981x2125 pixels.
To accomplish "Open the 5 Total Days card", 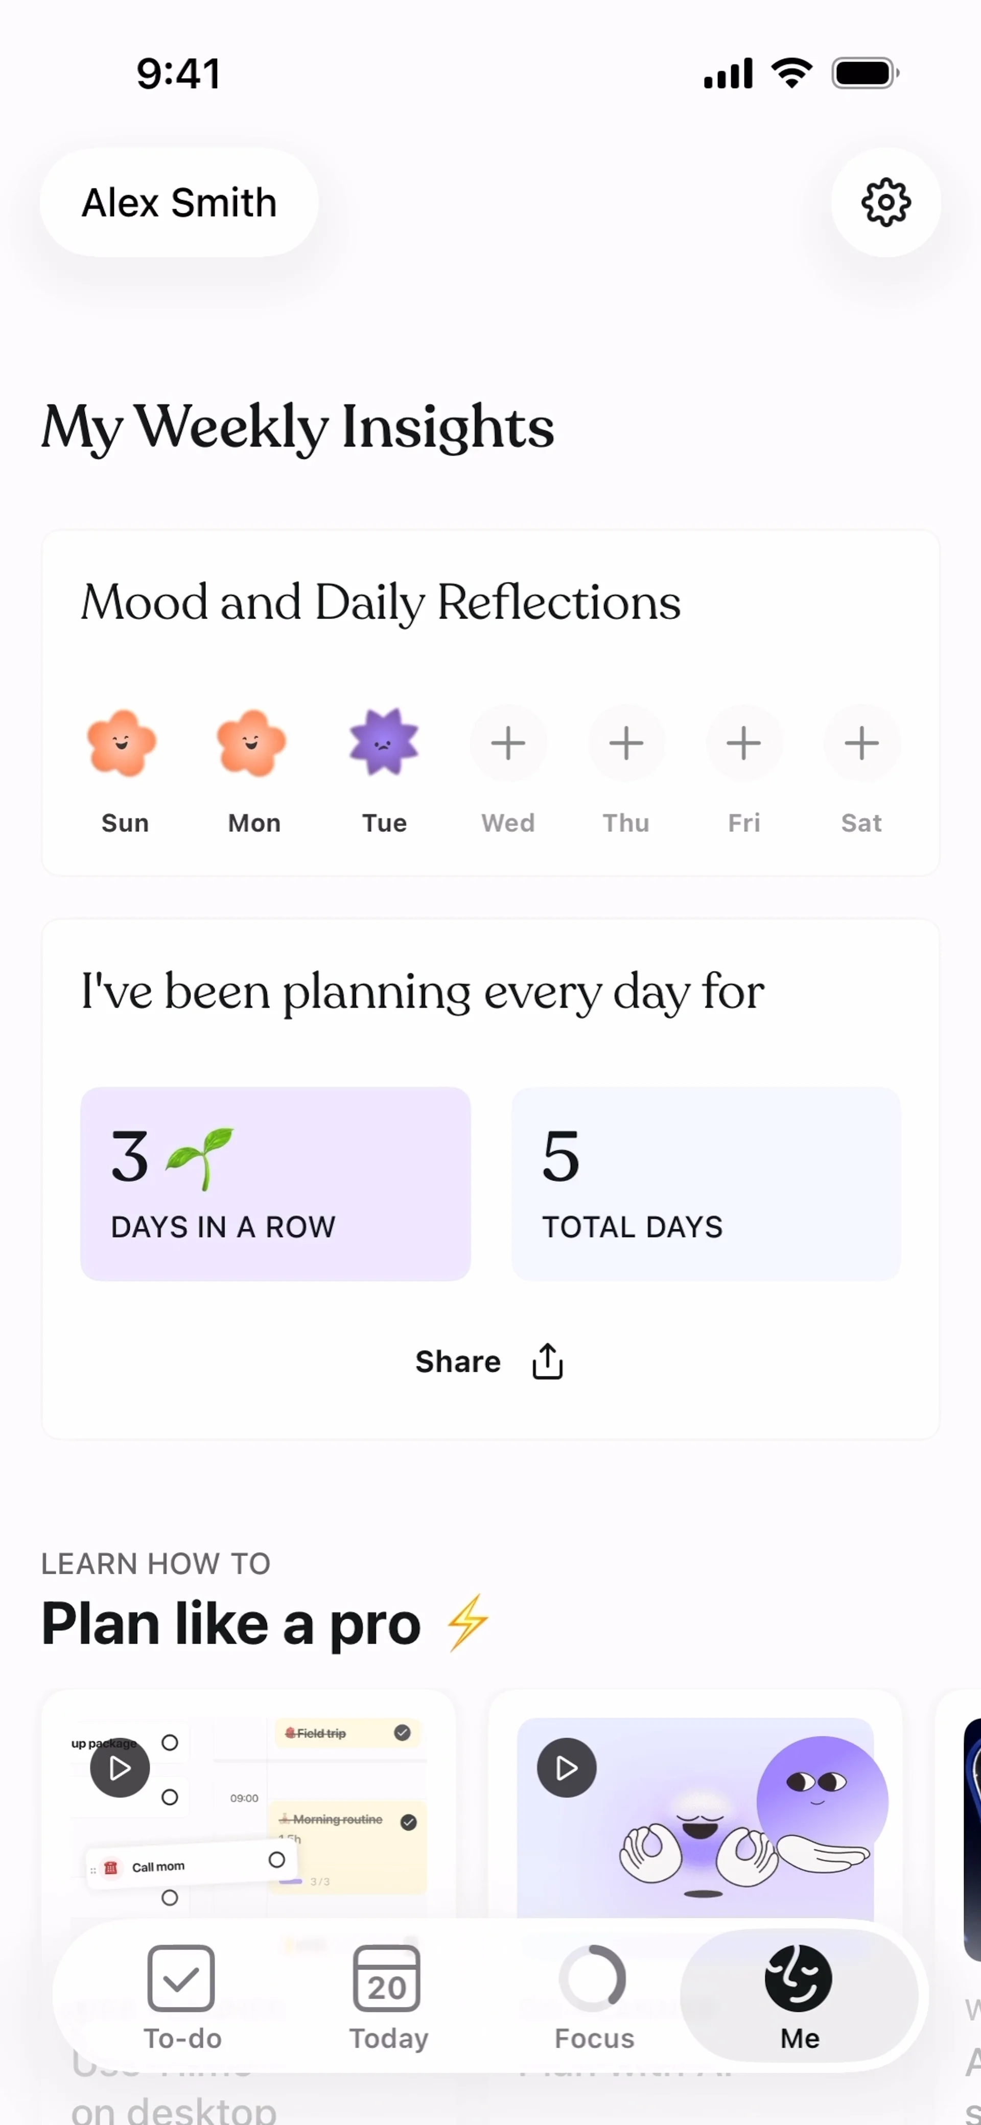I will click(x=706, y=1184).
